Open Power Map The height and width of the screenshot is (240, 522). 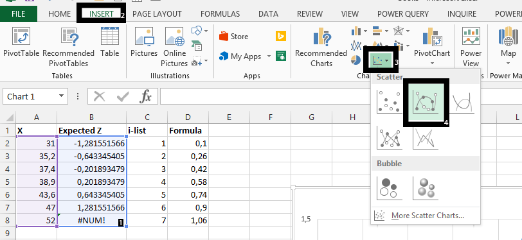click(x=508, y=42)
